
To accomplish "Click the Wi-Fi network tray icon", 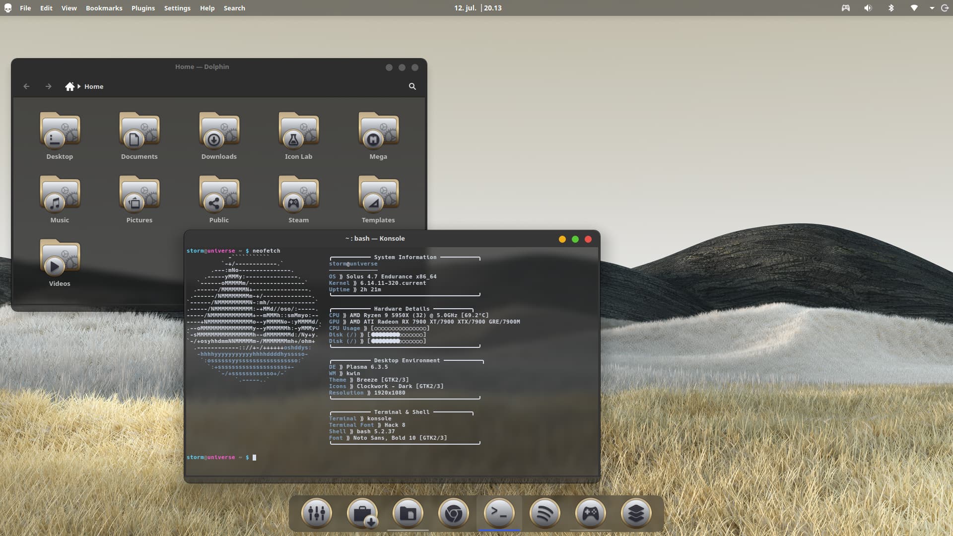I will click(x=914, y=8).
